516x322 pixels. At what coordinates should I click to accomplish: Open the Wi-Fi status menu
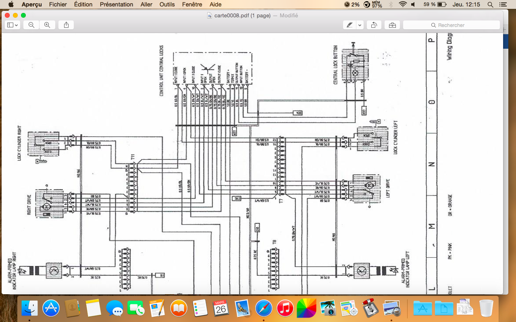[x=402, y=4]
